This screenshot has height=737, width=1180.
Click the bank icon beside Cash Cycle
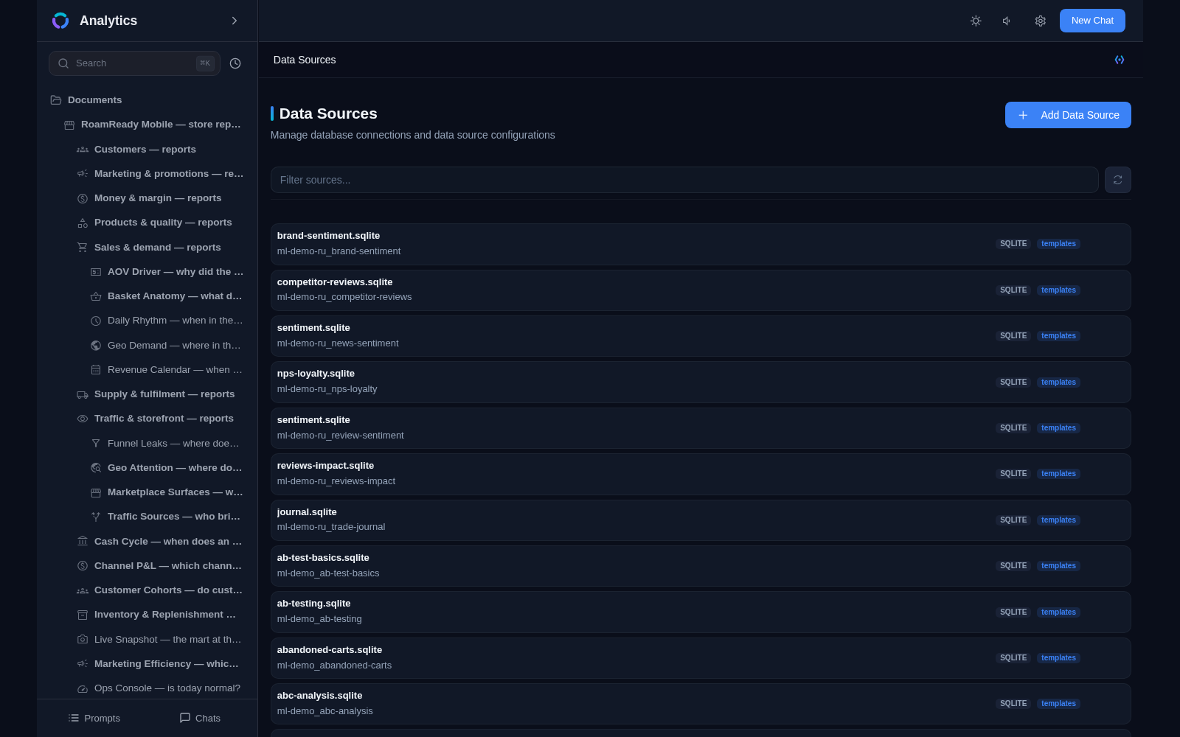click(x=83, y=542)
